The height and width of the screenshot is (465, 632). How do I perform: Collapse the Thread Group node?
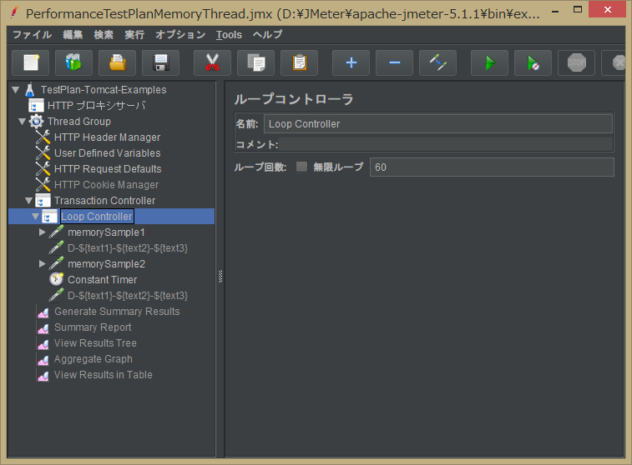click(23, 122)
